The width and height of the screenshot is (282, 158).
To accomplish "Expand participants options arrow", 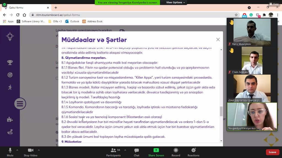I will [x=125, y=150].
